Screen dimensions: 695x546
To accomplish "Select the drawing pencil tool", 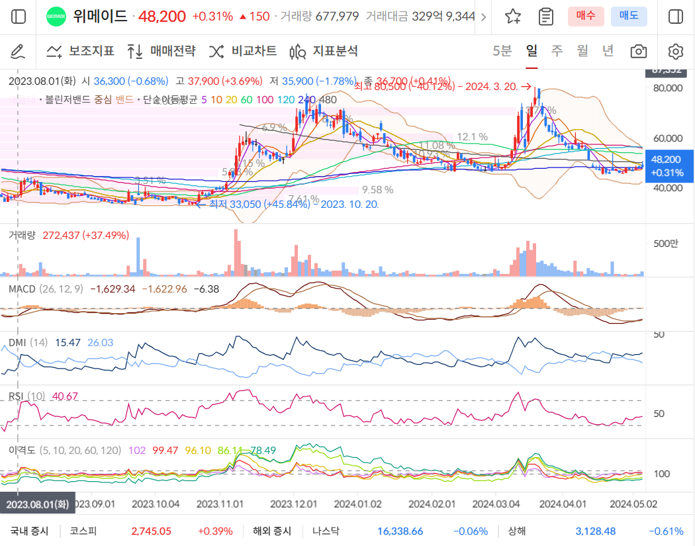I will tap(18, 52).
